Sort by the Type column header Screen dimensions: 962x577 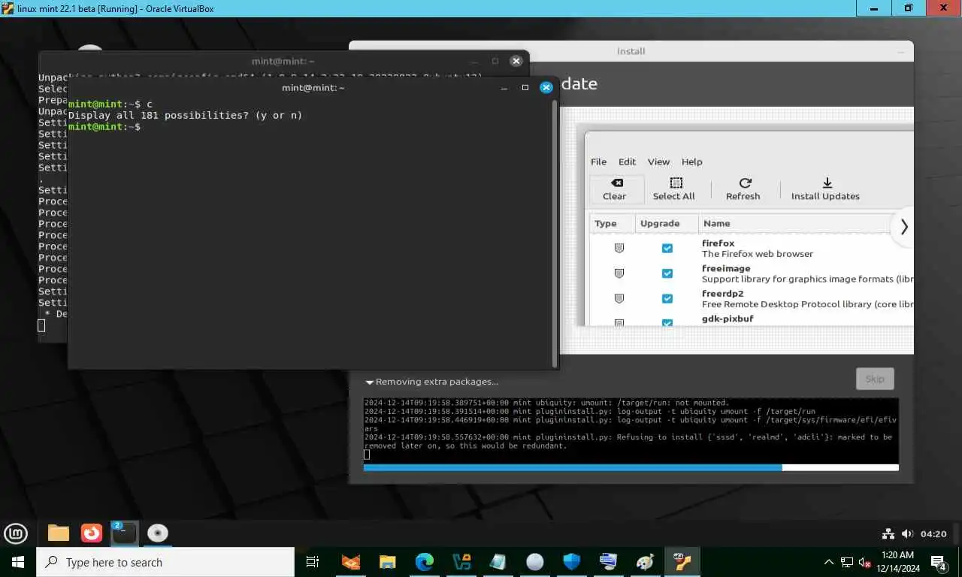611,223
